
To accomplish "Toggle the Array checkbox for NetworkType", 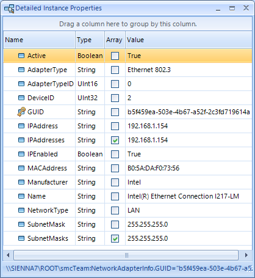I will point(115,210).
